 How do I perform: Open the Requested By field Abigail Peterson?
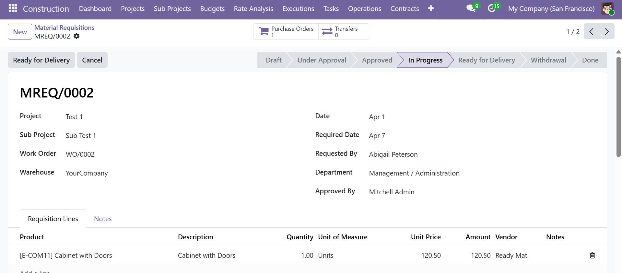(393, 154)
